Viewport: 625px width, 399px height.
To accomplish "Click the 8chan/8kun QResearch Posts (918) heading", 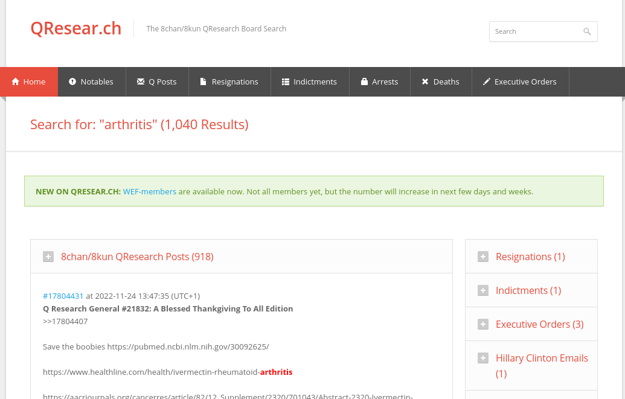I will pos(137,257).
